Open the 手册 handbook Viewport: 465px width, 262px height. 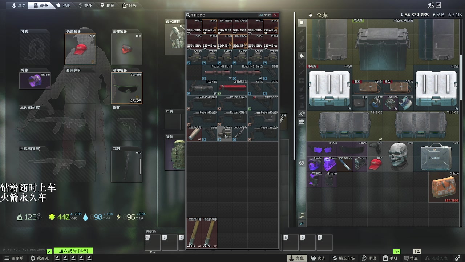pos(390,258)
